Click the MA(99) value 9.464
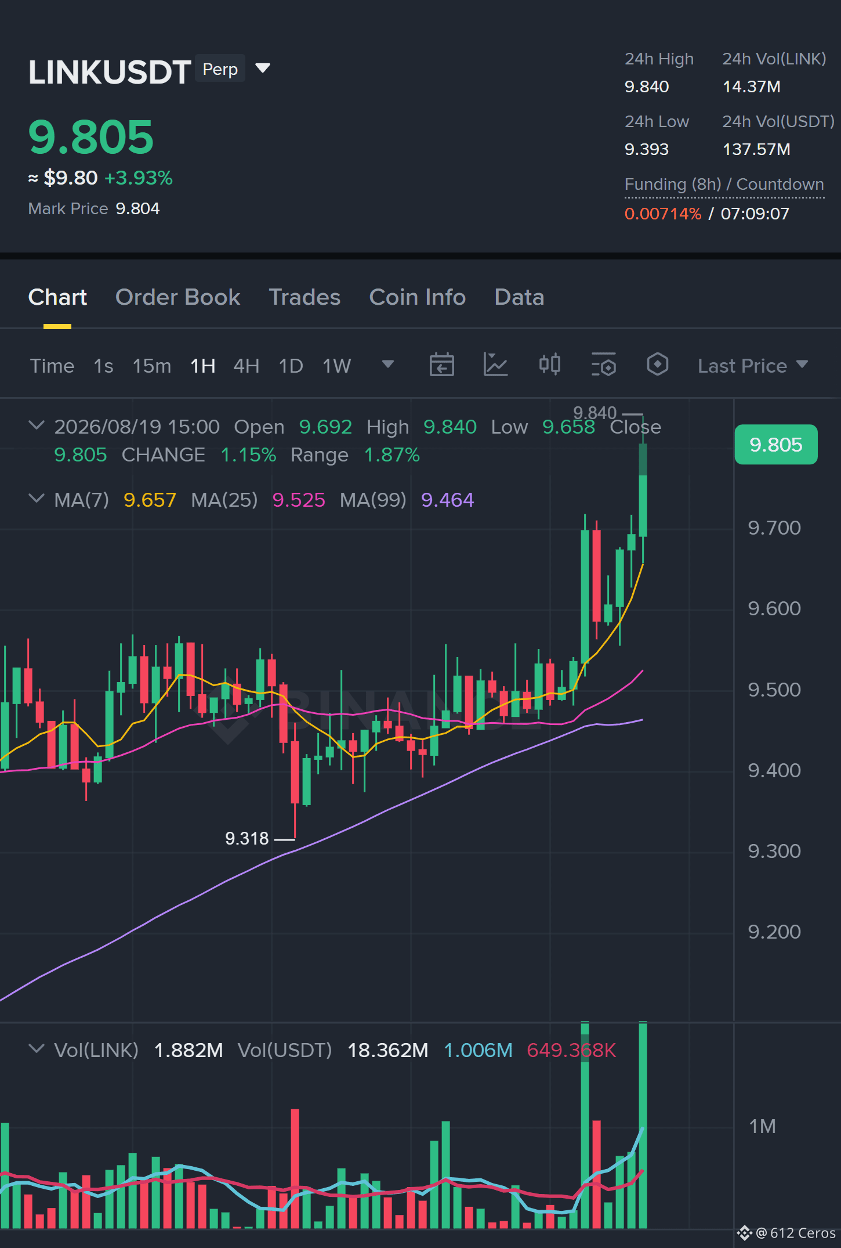Viewport: 841px width, 1248px height. click(448, 500)
